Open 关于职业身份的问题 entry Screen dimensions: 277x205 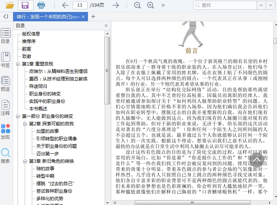pos(57,146)
